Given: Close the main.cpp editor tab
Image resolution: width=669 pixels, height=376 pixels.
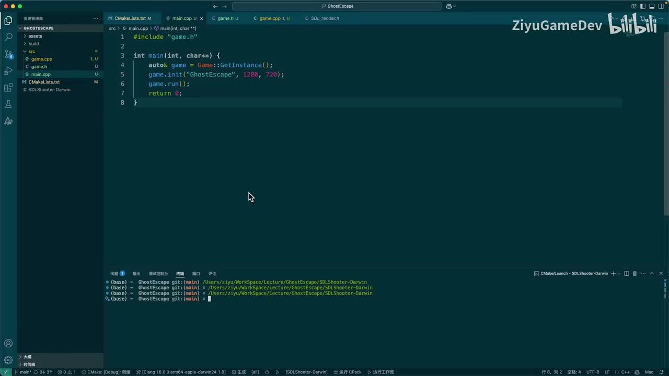Looking at the screenshot, I should pyautogui.click(x=202, y=18).
